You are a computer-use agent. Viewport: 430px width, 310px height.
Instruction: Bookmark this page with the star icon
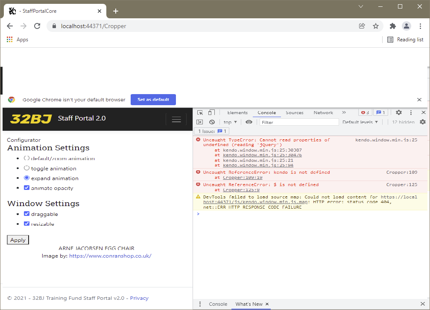(376, 26)
